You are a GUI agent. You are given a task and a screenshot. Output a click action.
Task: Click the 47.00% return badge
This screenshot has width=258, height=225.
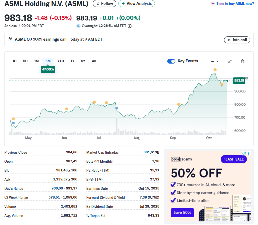coord(48,69)
